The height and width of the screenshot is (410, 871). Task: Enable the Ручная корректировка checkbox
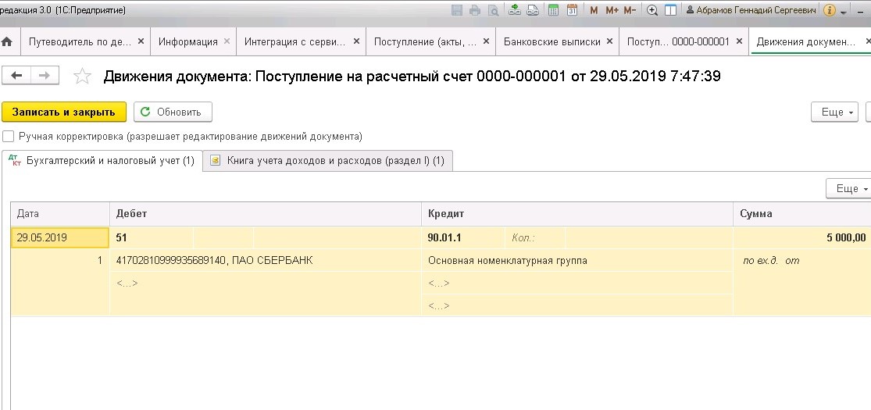click(9, 137)
